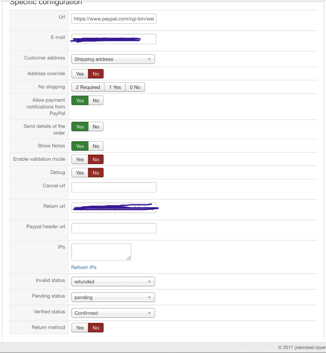
Task: Set Address override to Yes
Action: point(80,74)
